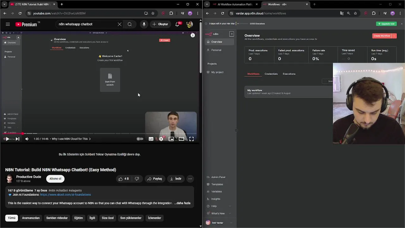Click the YouTube search input field
Viewport: 405px width, 228px height.
pos(85,24)
